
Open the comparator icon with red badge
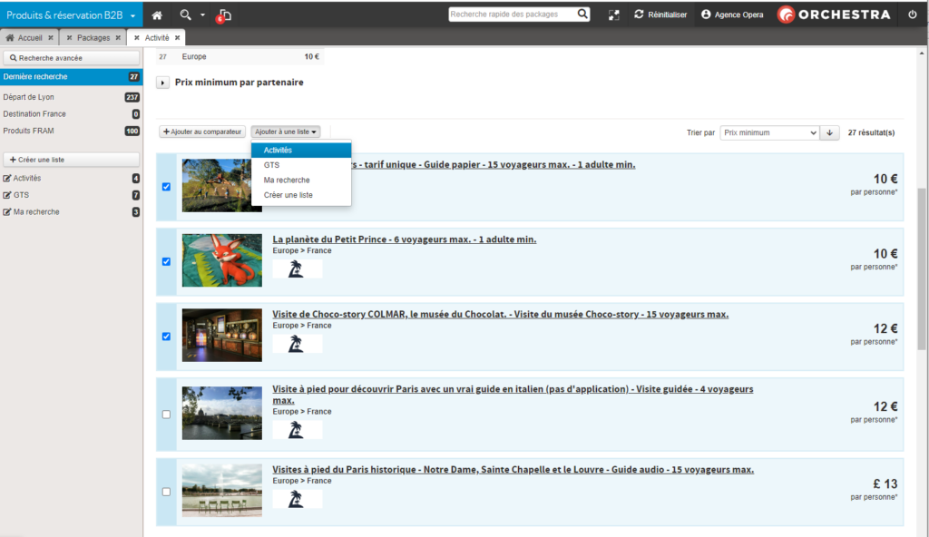[225, 15]
